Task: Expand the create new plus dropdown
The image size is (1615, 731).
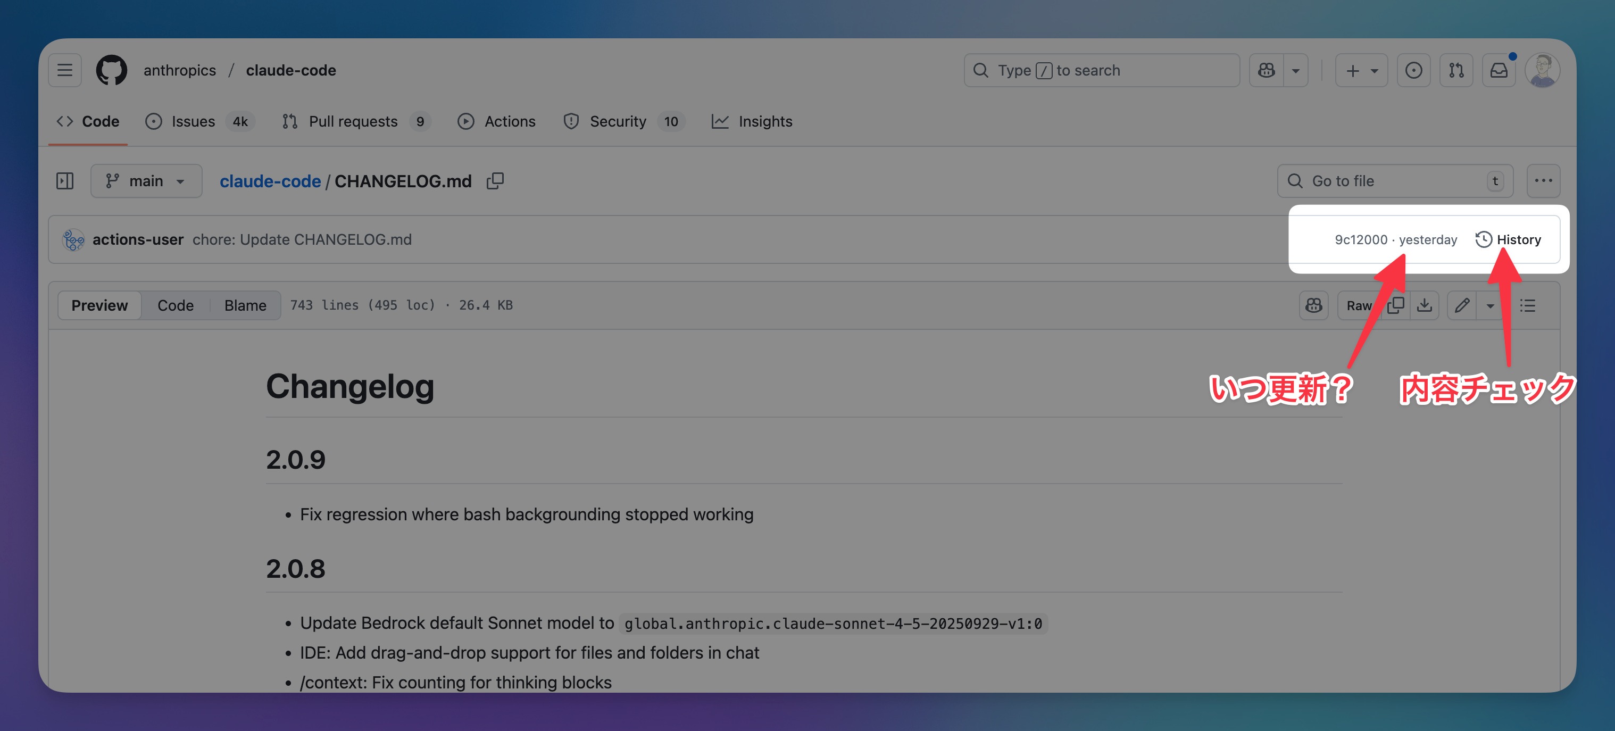Action: [x=1361, y=70]
